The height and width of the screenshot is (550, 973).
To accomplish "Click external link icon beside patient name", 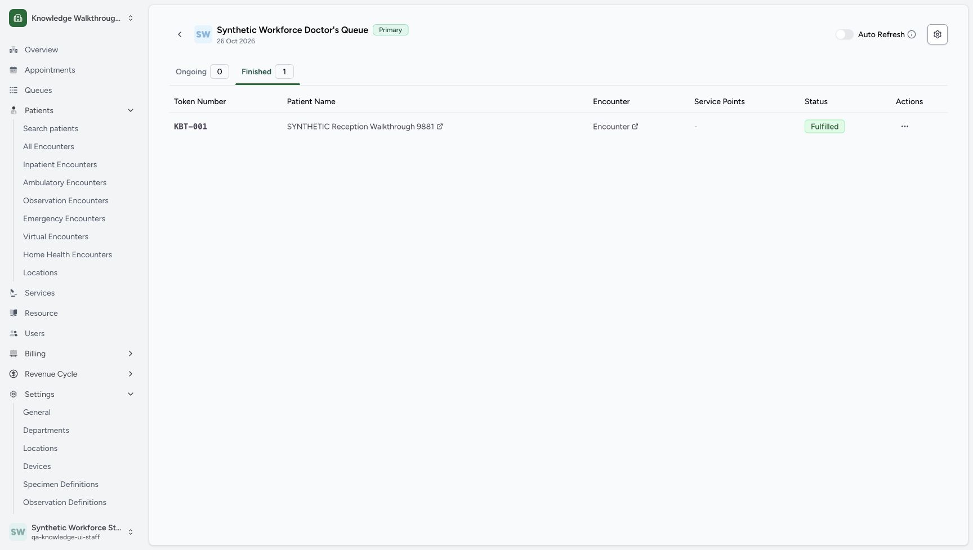I will pyautogui.click(x=440, y=127).
